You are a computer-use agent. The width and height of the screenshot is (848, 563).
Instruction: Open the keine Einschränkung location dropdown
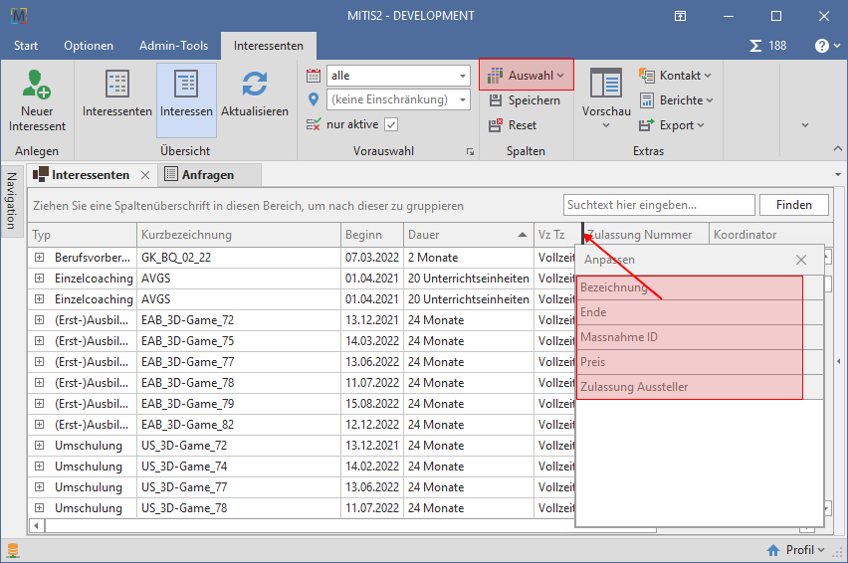click(463, 99)
